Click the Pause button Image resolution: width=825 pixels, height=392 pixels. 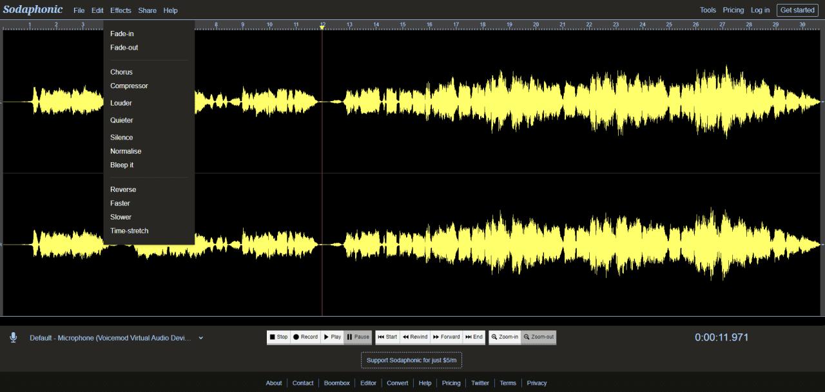[x=358, y=337]
